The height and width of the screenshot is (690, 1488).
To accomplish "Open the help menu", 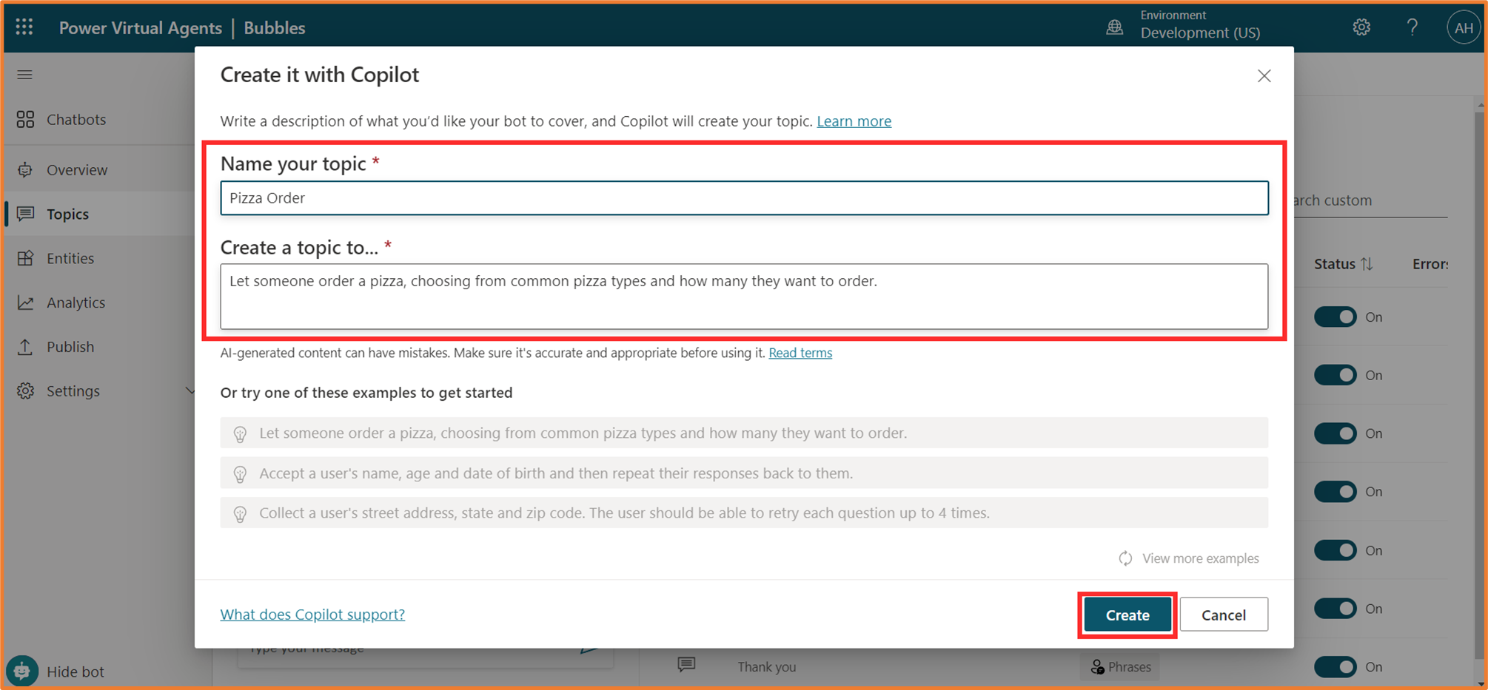I will click(1412, 27).
